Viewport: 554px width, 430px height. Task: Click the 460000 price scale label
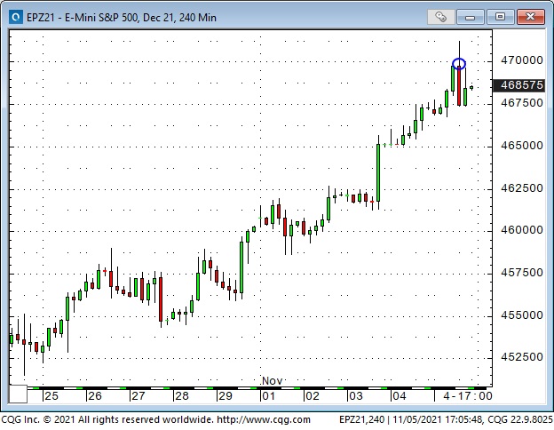522,230
